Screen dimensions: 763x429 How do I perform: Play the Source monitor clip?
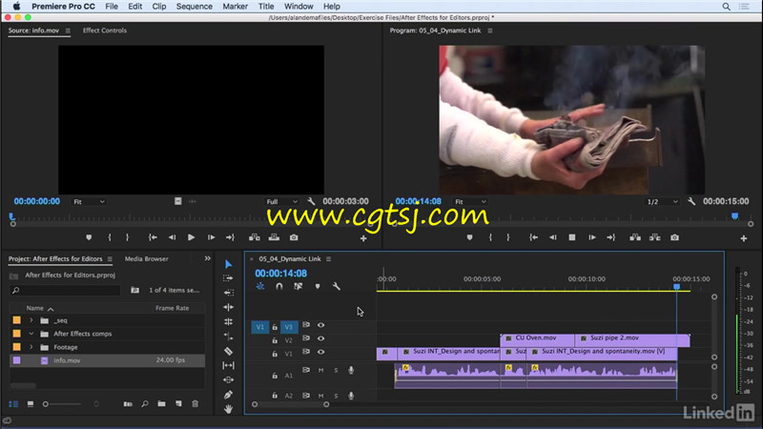coord(192,237)
